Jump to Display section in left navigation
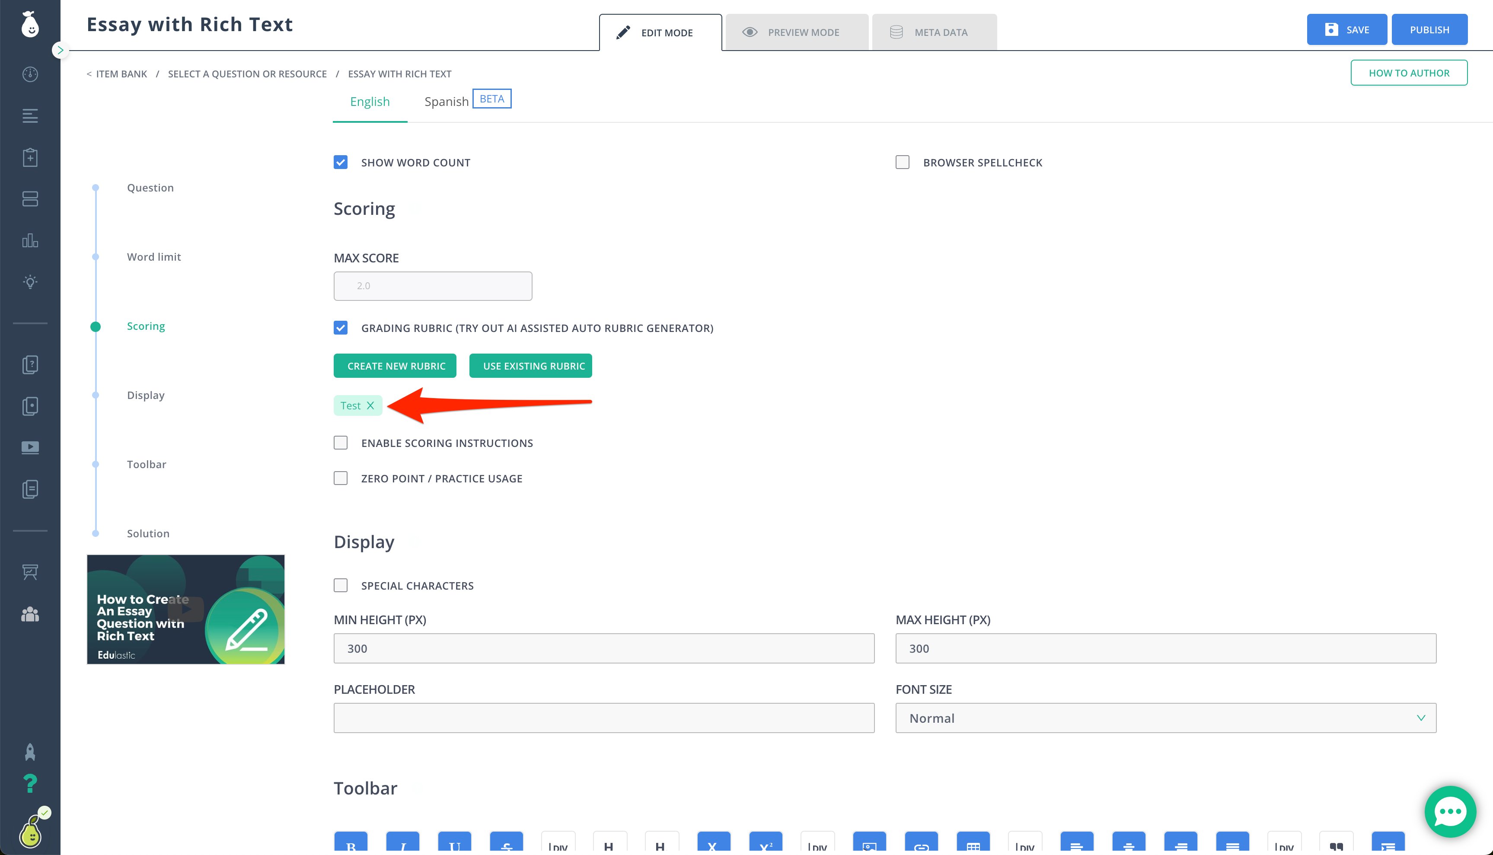The image size is (1493, 855). [x=146, y=395]
